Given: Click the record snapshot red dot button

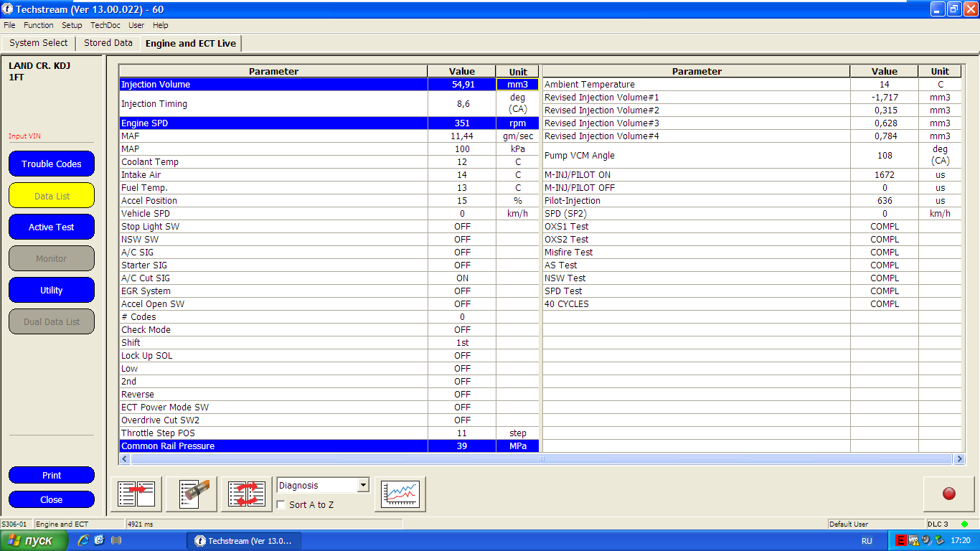Looking at the screenshot, I should [948, 494].
